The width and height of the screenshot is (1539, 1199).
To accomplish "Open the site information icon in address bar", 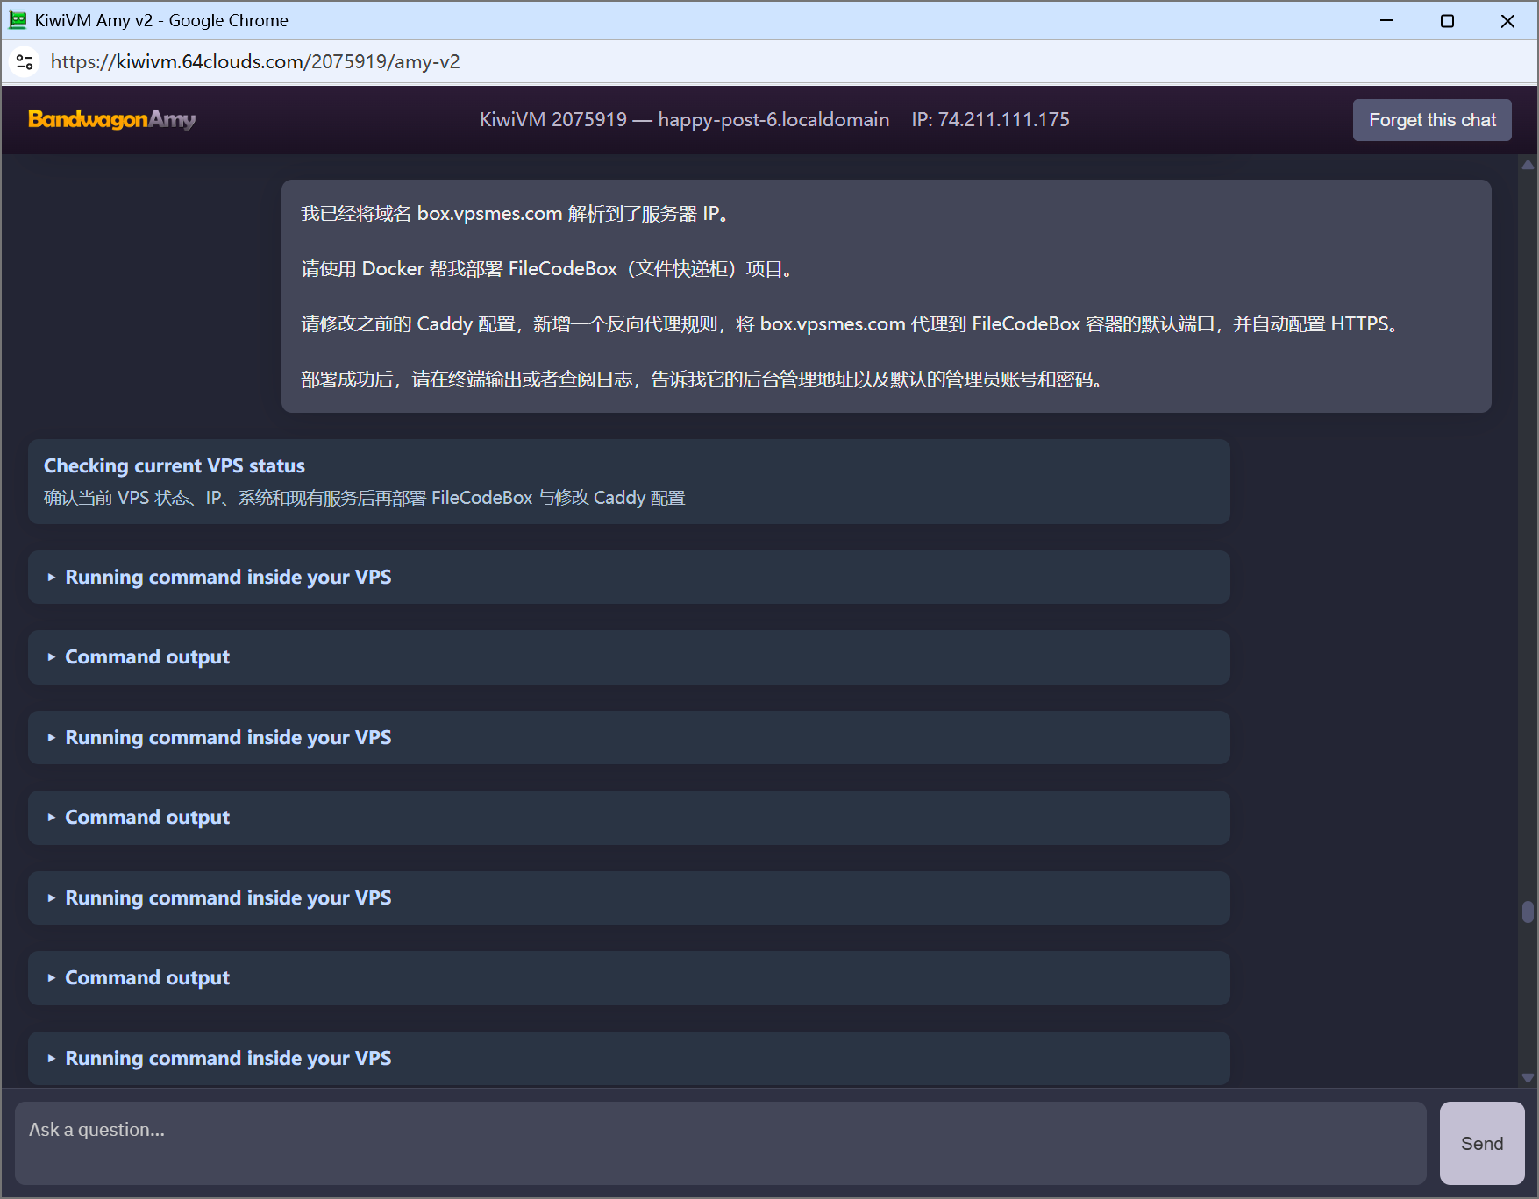I will click(25, 61).
